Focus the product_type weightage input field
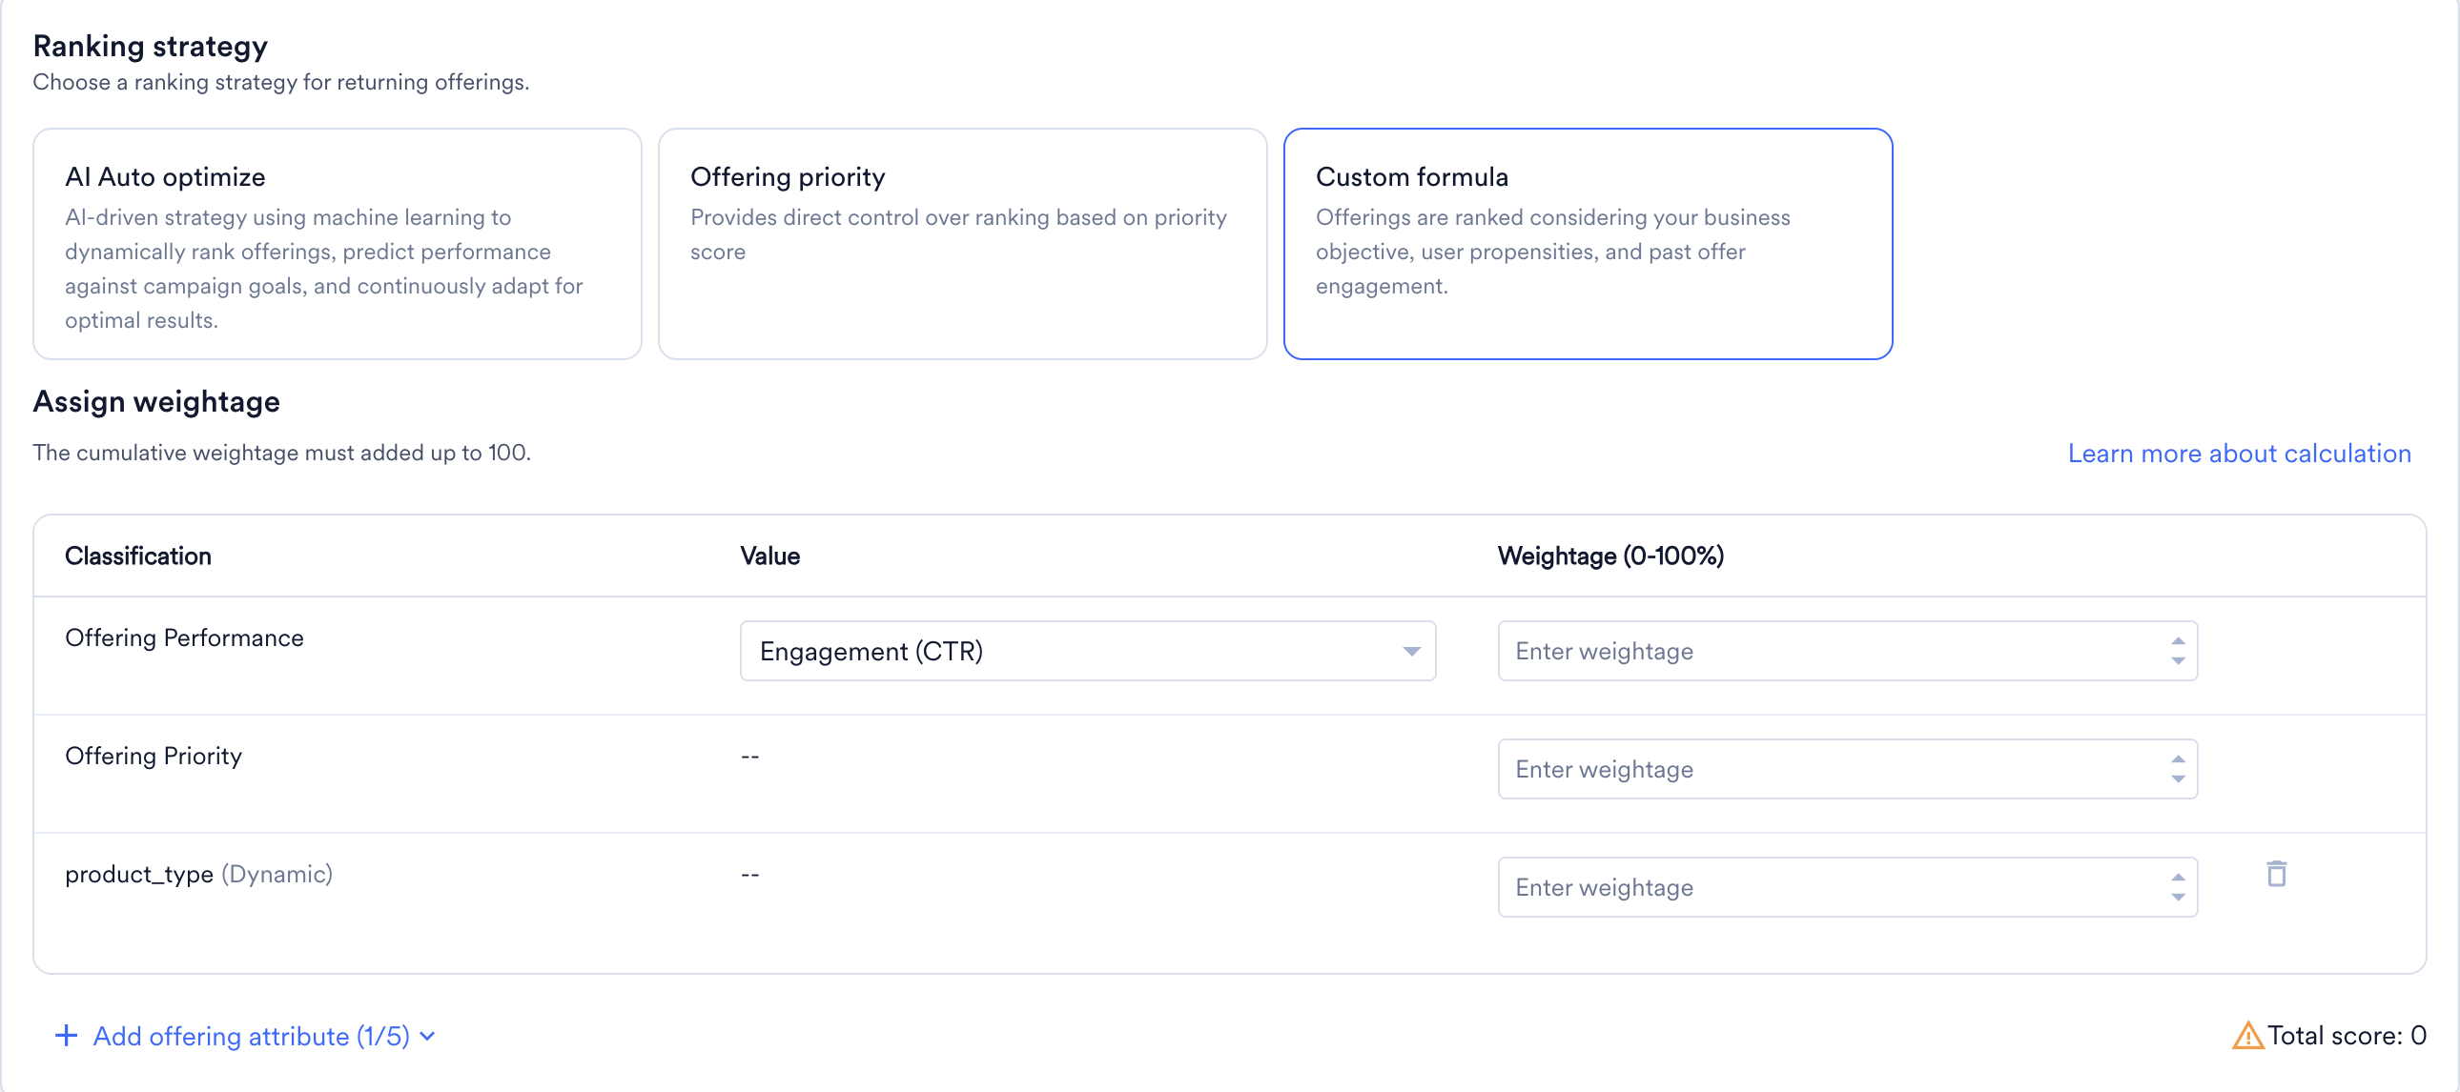 coord(1848,888)
